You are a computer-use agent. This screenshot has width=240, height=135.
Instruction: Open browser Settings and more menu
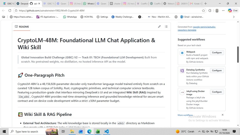tap(223, 10)
